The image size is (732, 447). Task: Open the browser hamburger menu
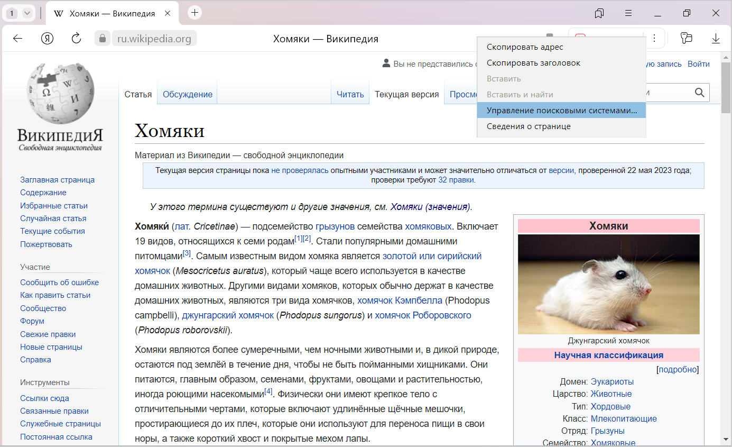[x=628, y=13]
